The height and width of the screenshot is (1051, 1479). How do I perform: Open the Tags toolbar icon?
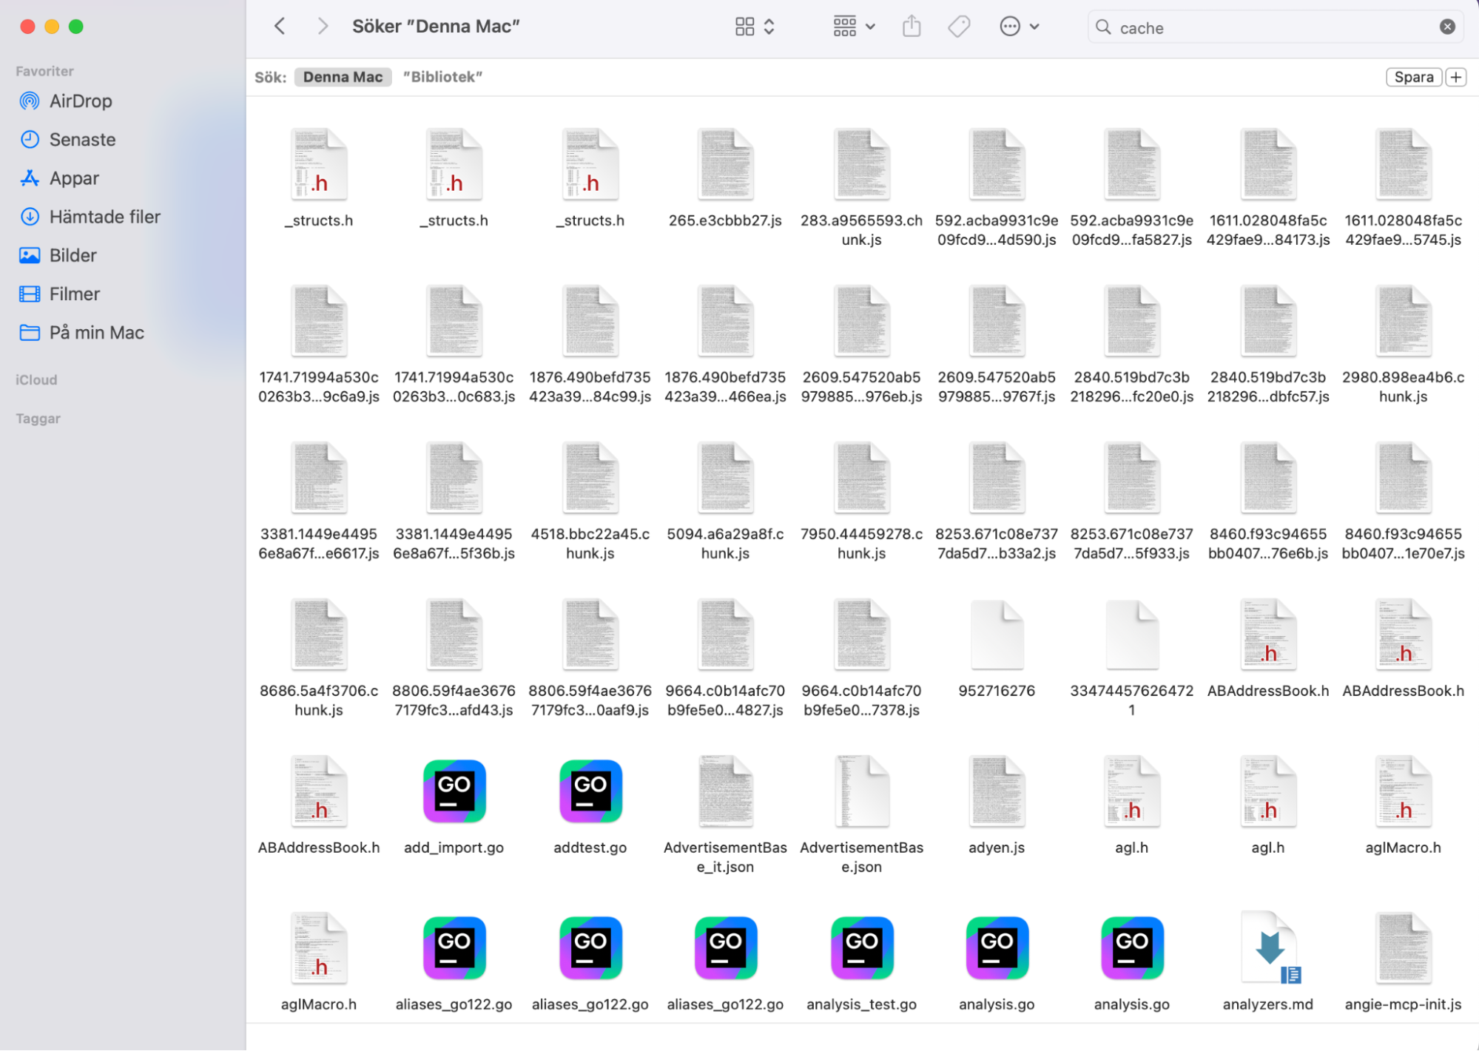959,27
